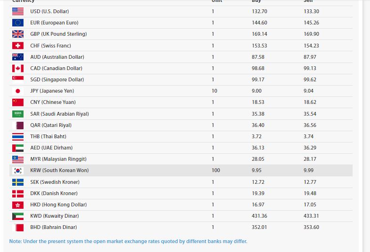370x252 pixels.
Task: Select the Thai Baht flag icon
Action: click(18, 136)
